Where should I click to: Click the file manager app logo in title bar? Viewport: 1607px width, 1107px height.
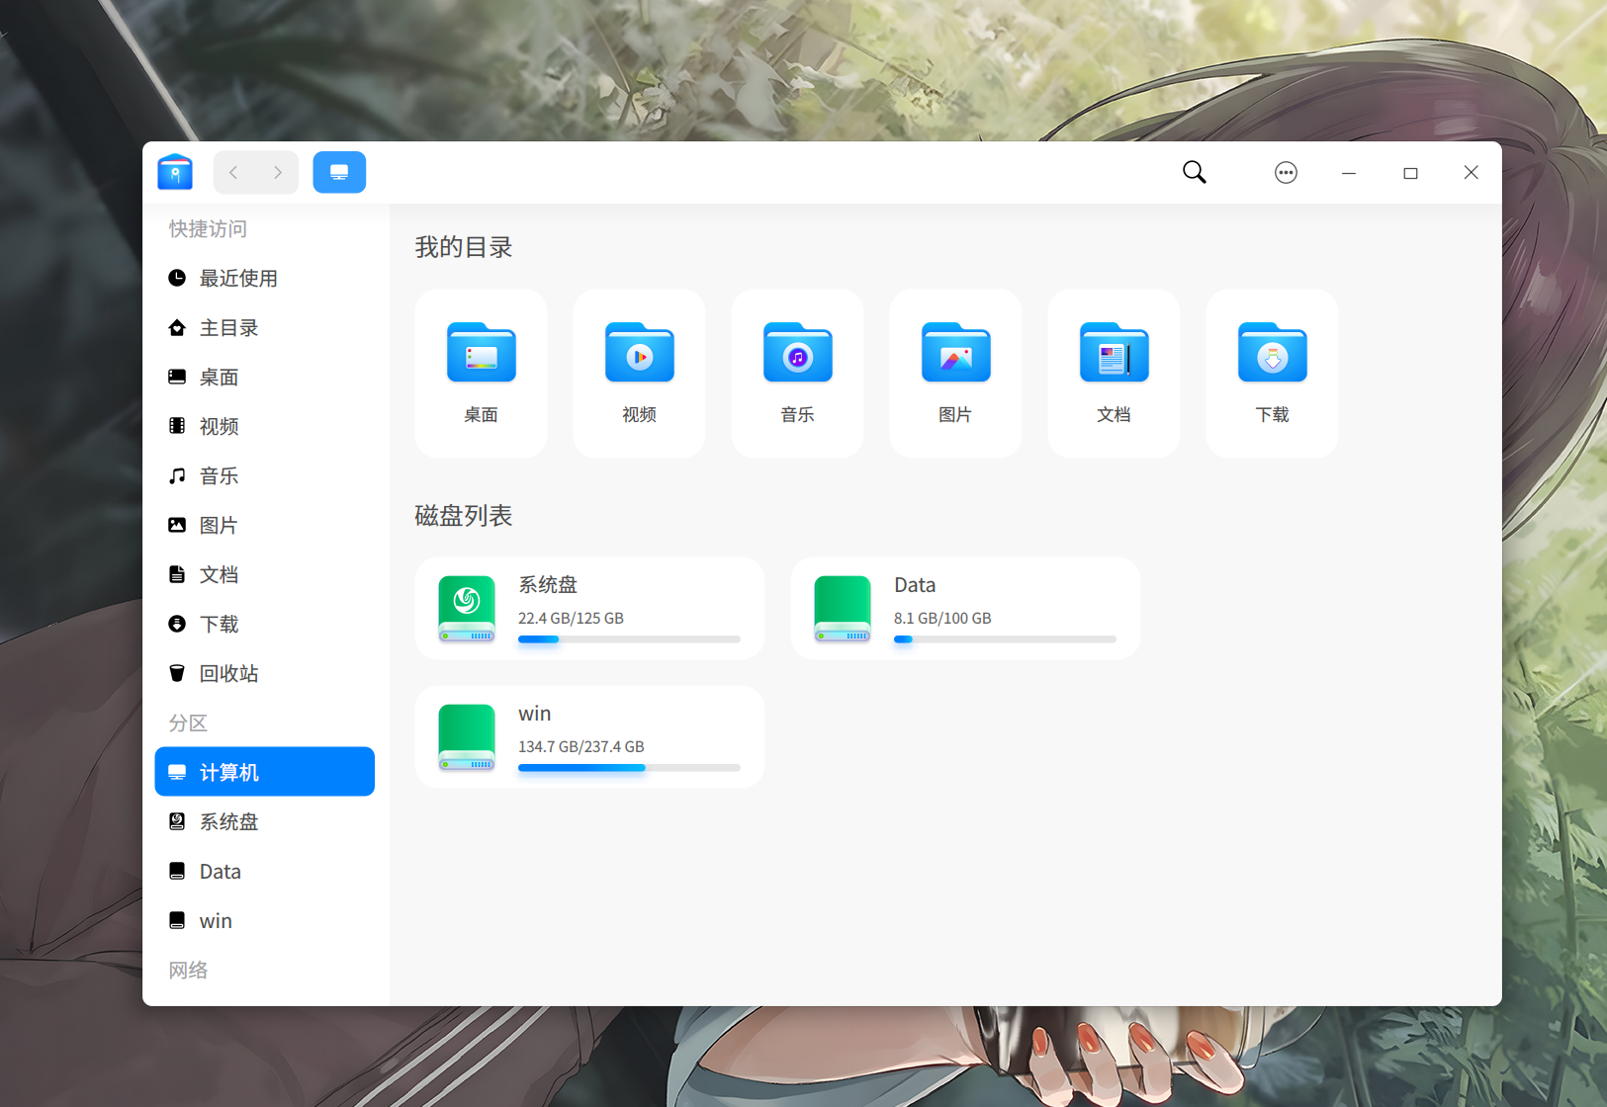point(175,172)
